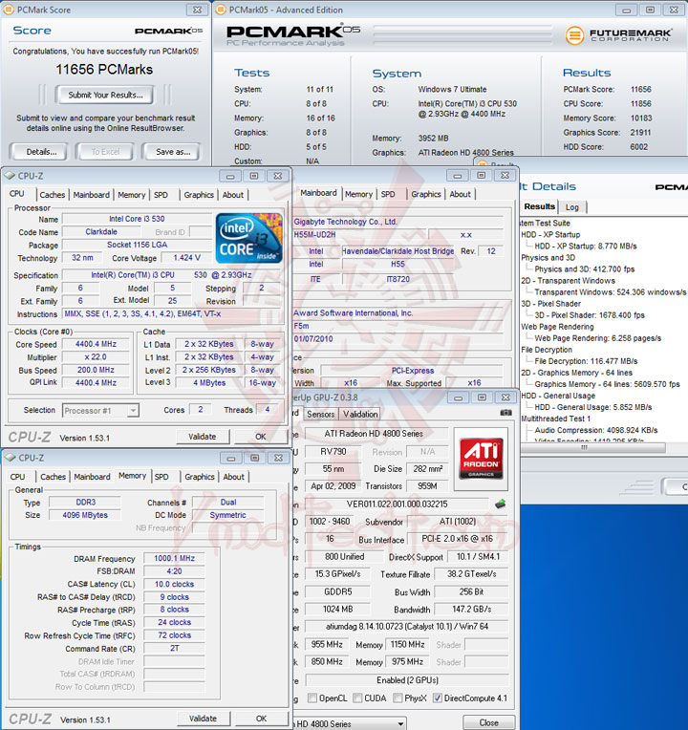Click the H55M-UD2H model text

(x=314, y=235)
